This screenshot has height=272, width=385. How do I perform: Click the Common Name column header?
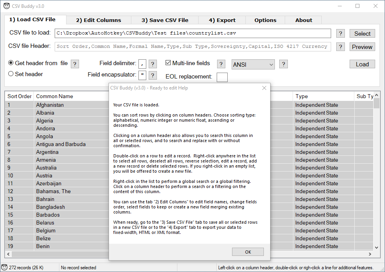click(71, 96)
